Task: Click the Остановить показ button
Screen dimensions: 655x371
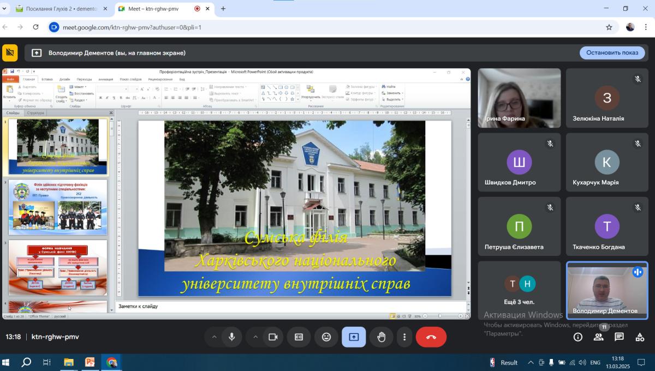Action: tap(612, 53)
